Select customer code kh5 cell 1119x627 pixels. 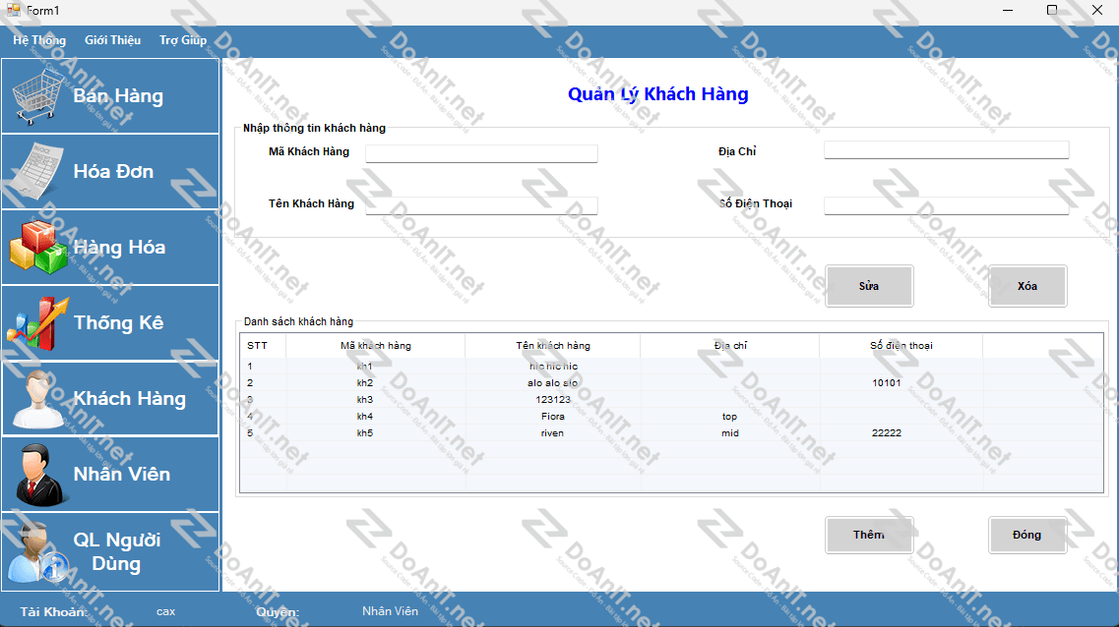pyautogui.click(x=365, y=433)
